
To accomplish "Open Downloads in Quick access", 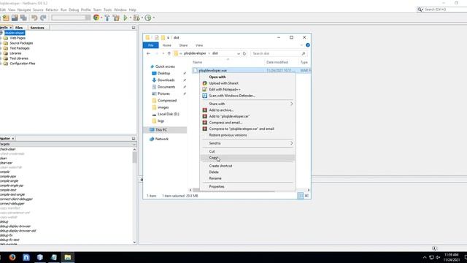I will tap(166, 80).
